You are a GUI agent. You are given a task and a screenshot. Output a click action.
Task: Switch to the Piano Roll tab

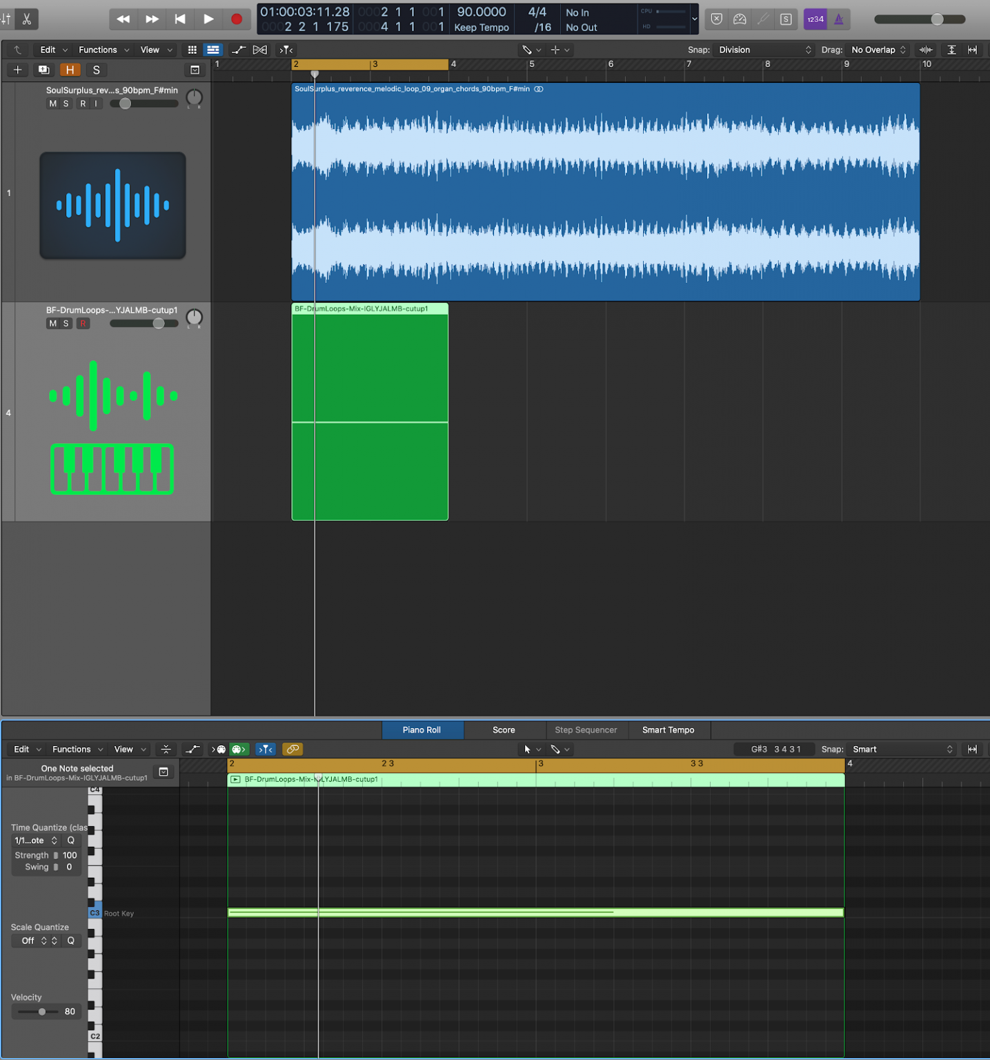[x=422, y=730]
